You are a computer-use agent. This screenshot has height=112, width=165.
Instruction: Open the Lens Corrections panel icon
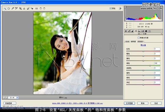click(x=143, y=31)
